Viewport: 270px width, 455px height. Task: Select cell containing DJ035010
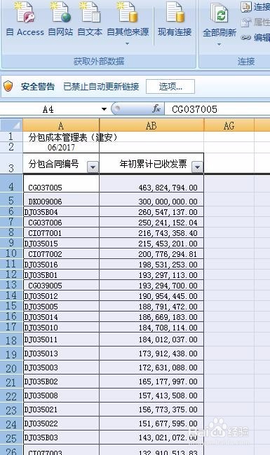point(61,327)
